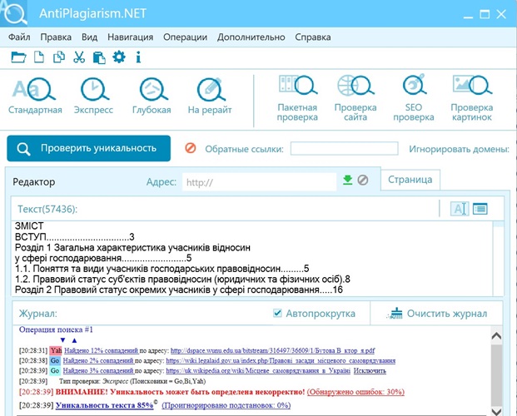Click line '1.1. Поняття та види учасників'
Screen dimensions: 517x416
pyautogui.click(x=162, y=269)
